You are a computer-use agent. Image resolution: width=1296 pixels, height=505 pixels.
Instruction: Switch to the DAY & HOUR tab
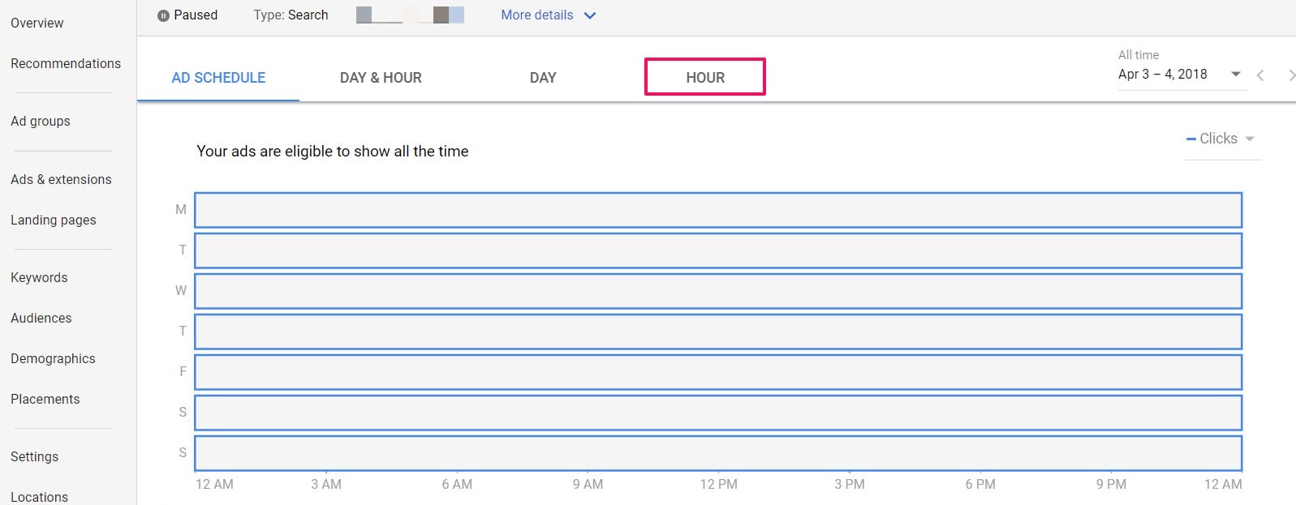point(381,78)
